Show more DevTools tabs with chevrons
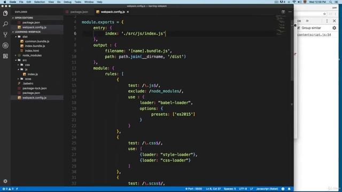This screenshot has width=342, height=192. tap(307, 21)
